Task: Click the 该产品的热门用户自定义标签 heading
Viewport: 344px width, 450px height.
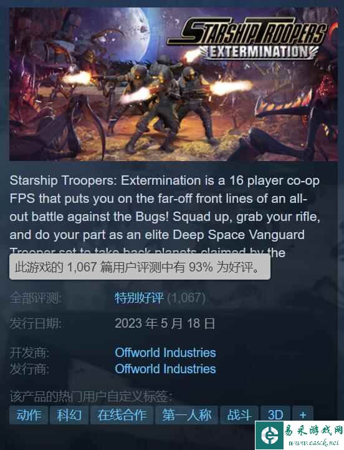Action: (91, 396)
